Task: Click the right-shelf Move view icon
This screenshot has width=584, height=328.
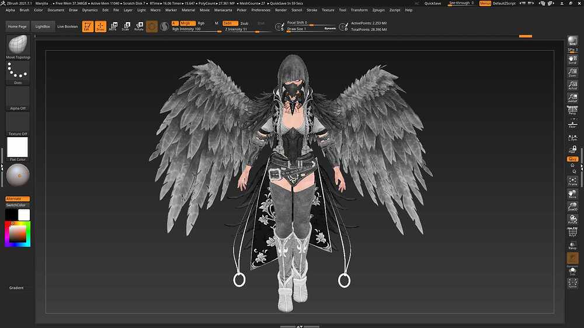Action: pos(572,194)
